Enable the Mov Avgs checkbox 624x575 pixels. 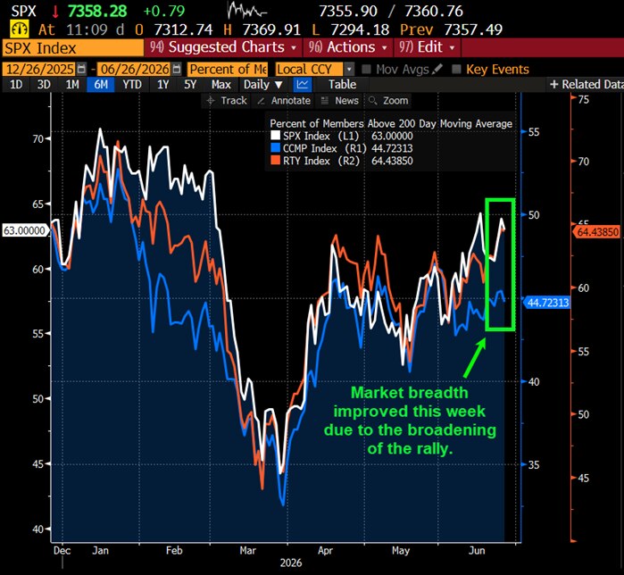(x=367, y=70)
